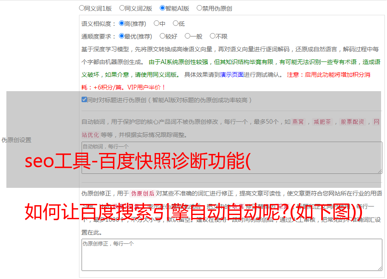The width and height of the screenshot is (387, 279).
Task: Toggle 同时对标题进行伪原创 checkbox
Action: click(x=84, y=100)
